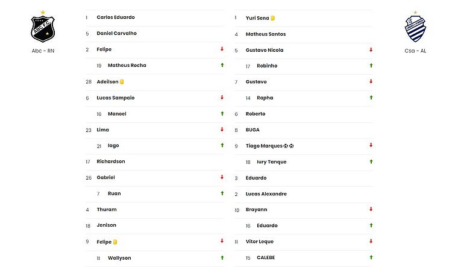The height and width of the screenshot is (267, 458).
Task: Click the green arrow on Iury Tanque's row
Action: click(x=371, y=162)
